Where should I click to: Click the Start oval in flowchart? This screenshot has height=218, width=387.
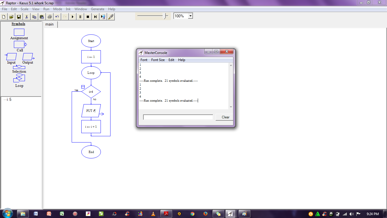(91, 41)
